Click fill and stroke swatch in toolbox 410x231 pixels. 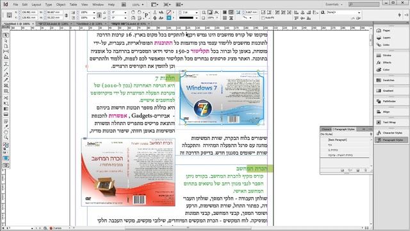(6, 146)
